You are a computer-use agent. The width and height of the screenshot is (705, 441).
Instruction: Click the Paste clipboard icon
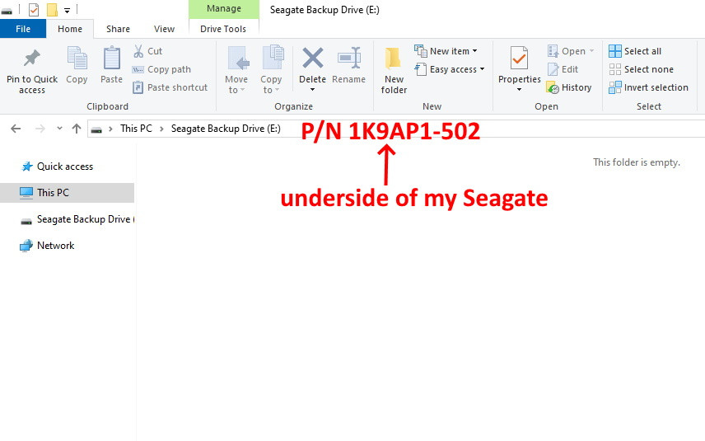[x=111, y=58]
